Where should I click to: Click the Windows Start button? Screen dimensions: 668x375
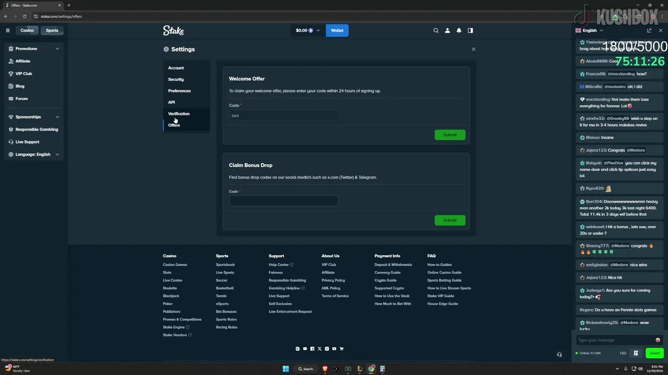pos(285,369)
